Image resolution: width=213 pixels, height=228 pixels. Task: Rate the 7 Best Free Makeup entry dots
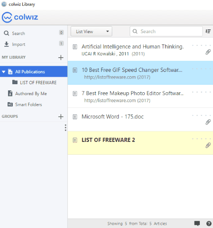(201, 92)
